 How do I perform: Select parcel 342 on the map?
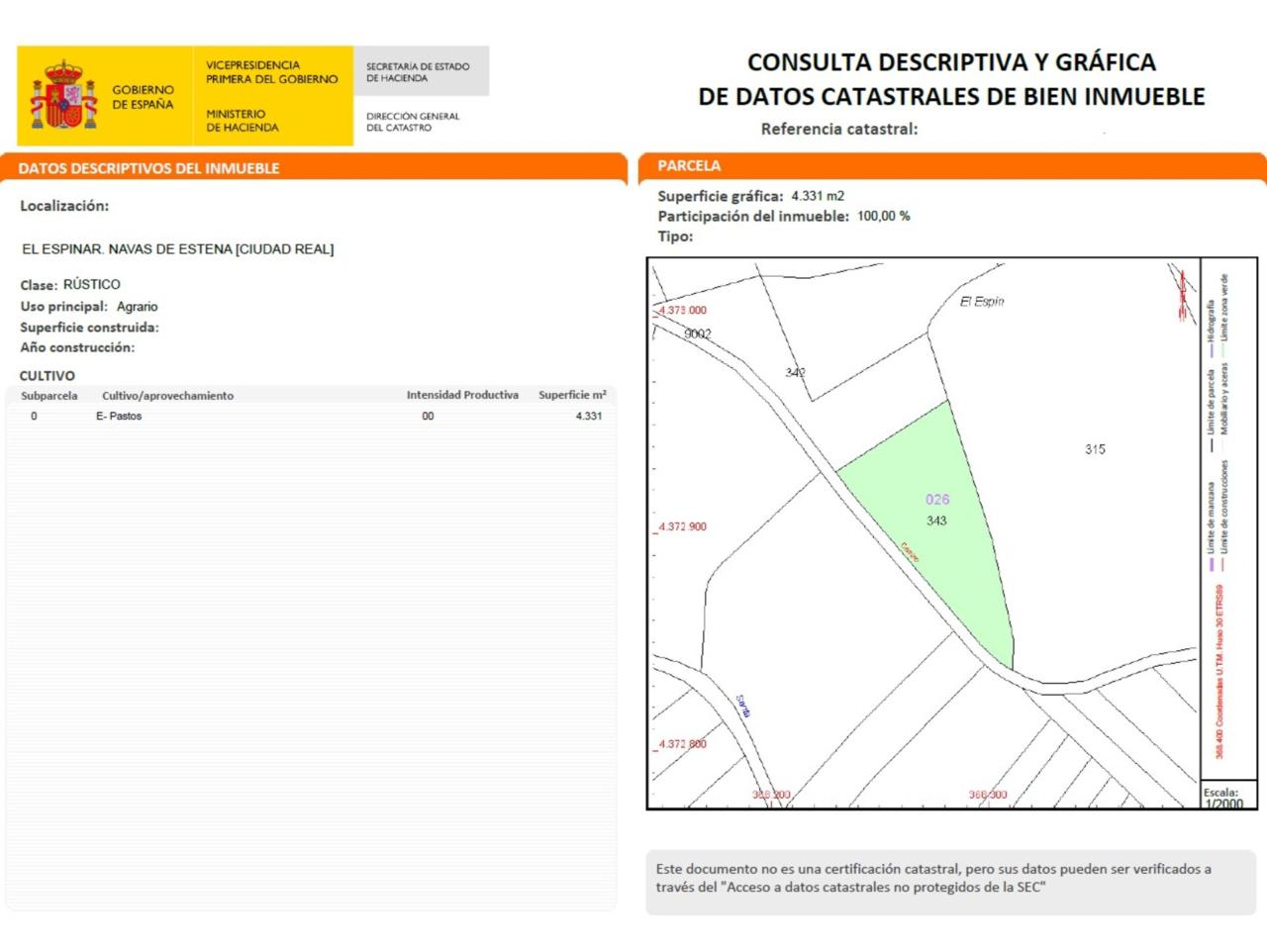(795, 373)
